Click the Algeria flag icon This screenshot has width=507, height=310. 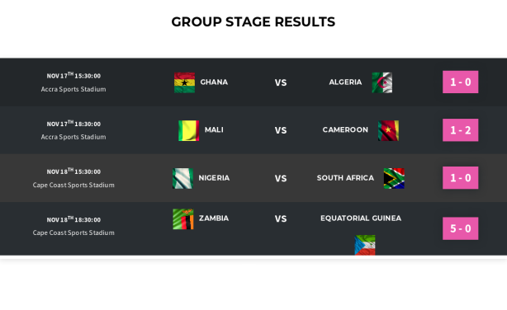point(382,82)
